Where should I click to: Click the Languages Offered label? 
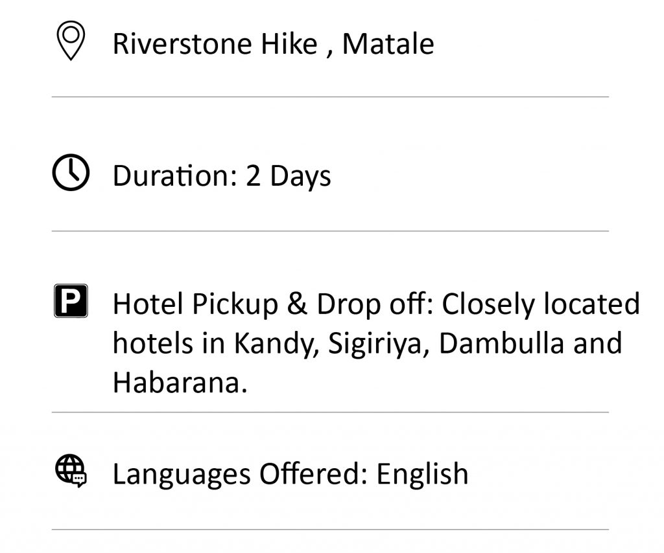(x=240, y=474)
